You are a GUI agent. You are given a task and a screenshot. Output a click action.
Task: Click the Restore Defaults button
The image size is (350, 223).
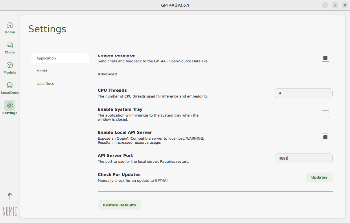pos(119,205)
